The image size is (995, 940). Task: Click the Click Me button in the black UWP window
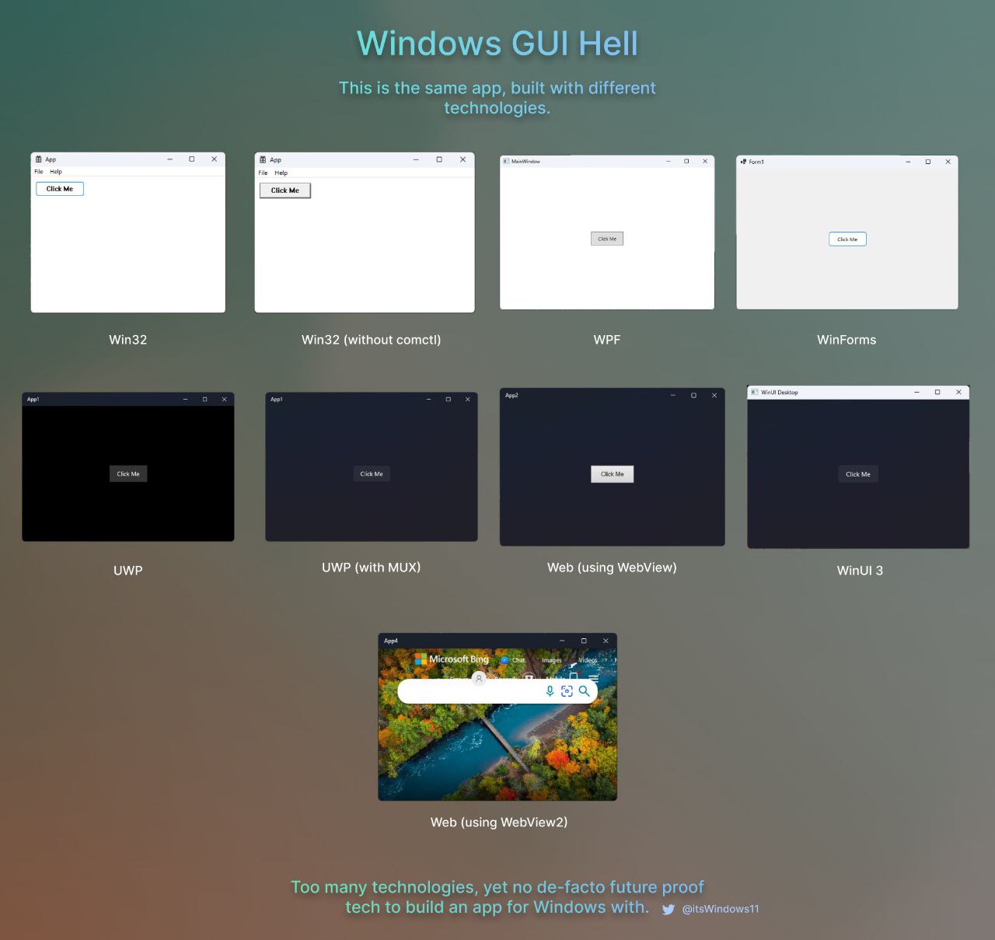[x=128, y=473]
